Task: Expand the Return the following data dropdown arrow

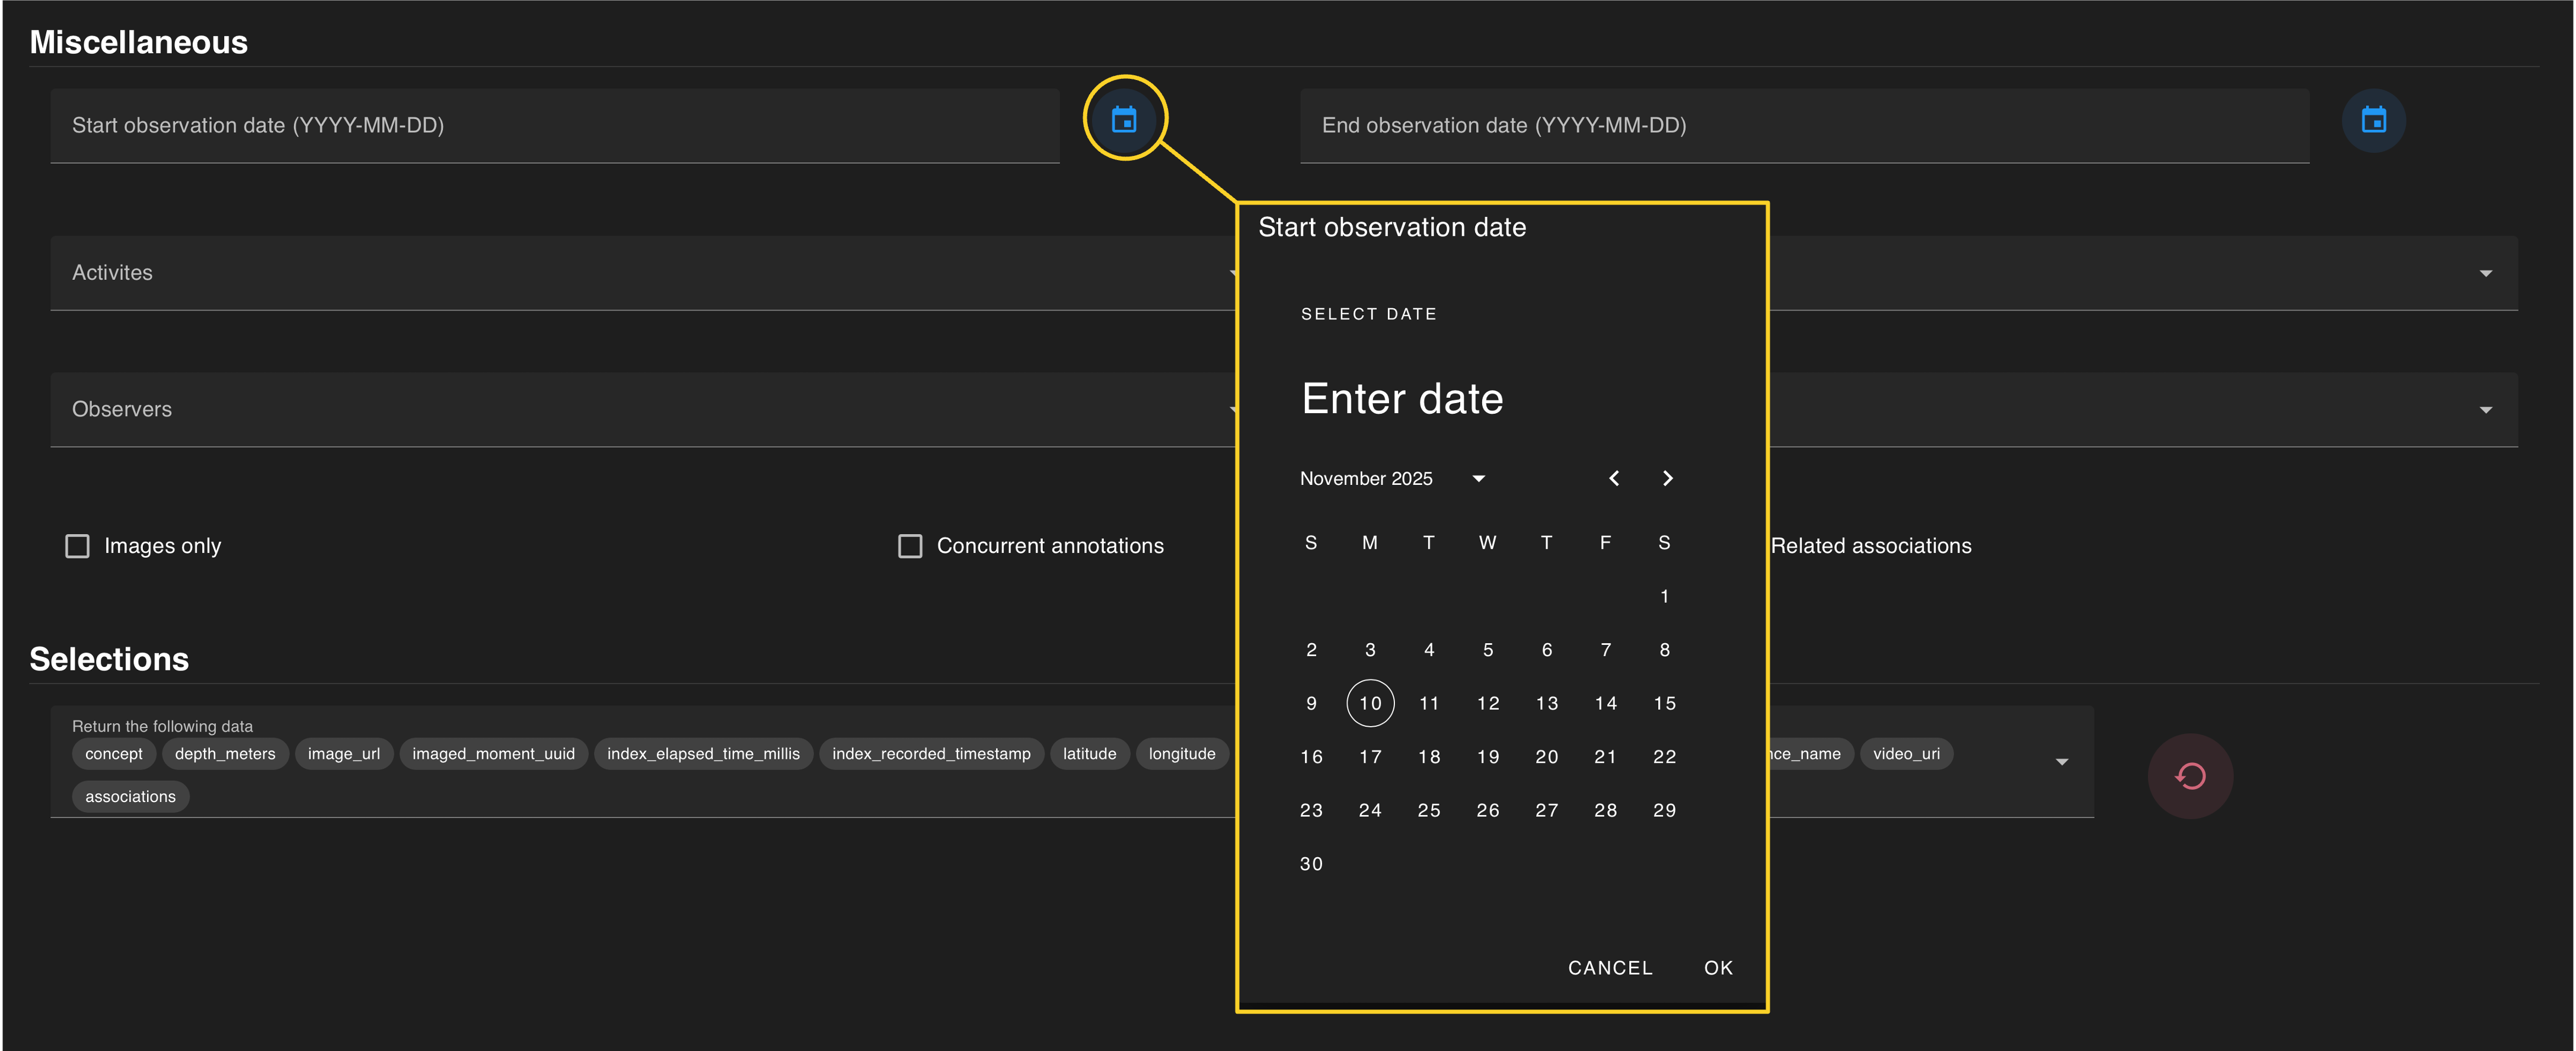Action: 2061,762
